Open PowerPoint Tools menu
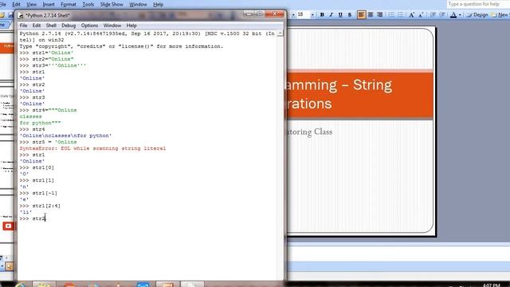Screen dimensions: 510x287 (x=88, y=4)
